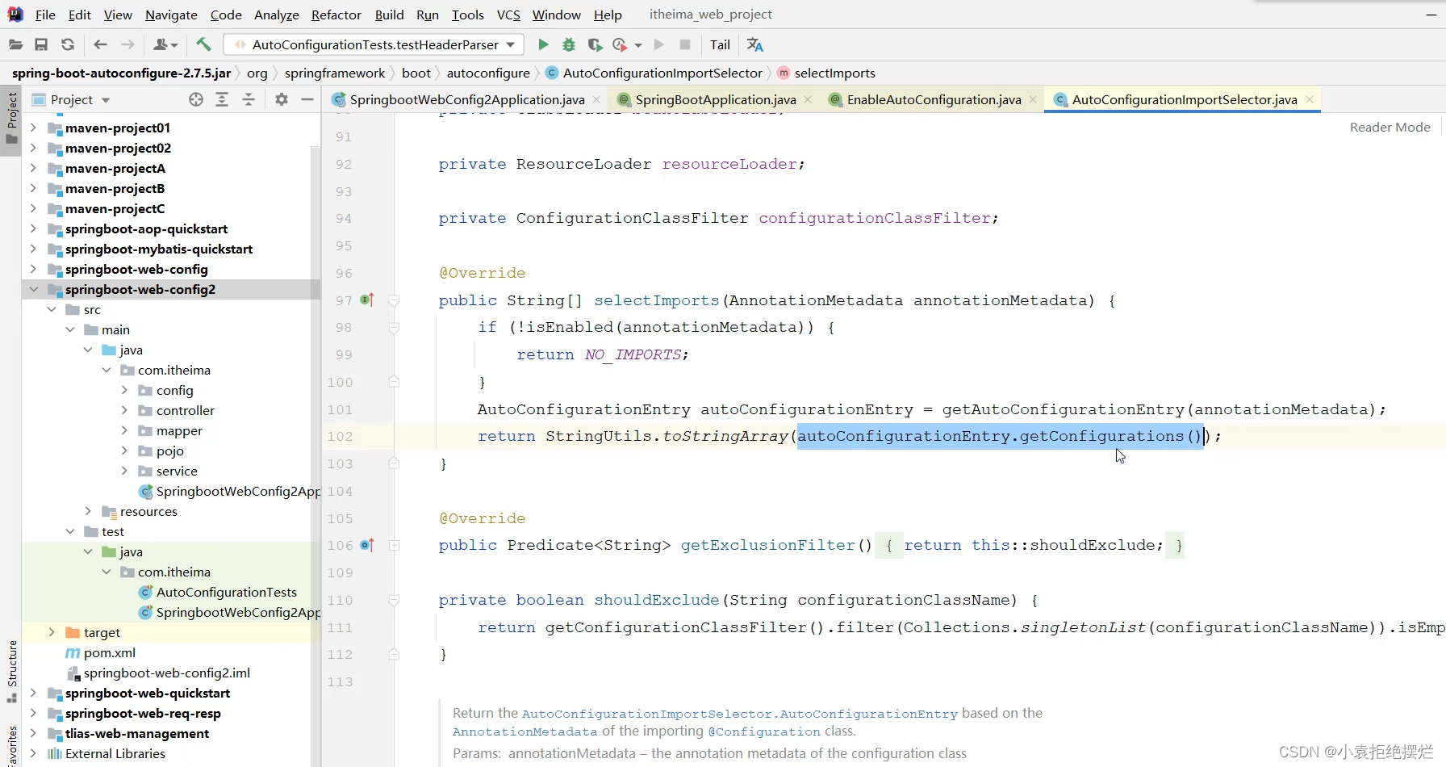The width and height of the screenshot is (1446, 767).
Task: Select pom.xml in the project tree
Action: click(110, 652)
